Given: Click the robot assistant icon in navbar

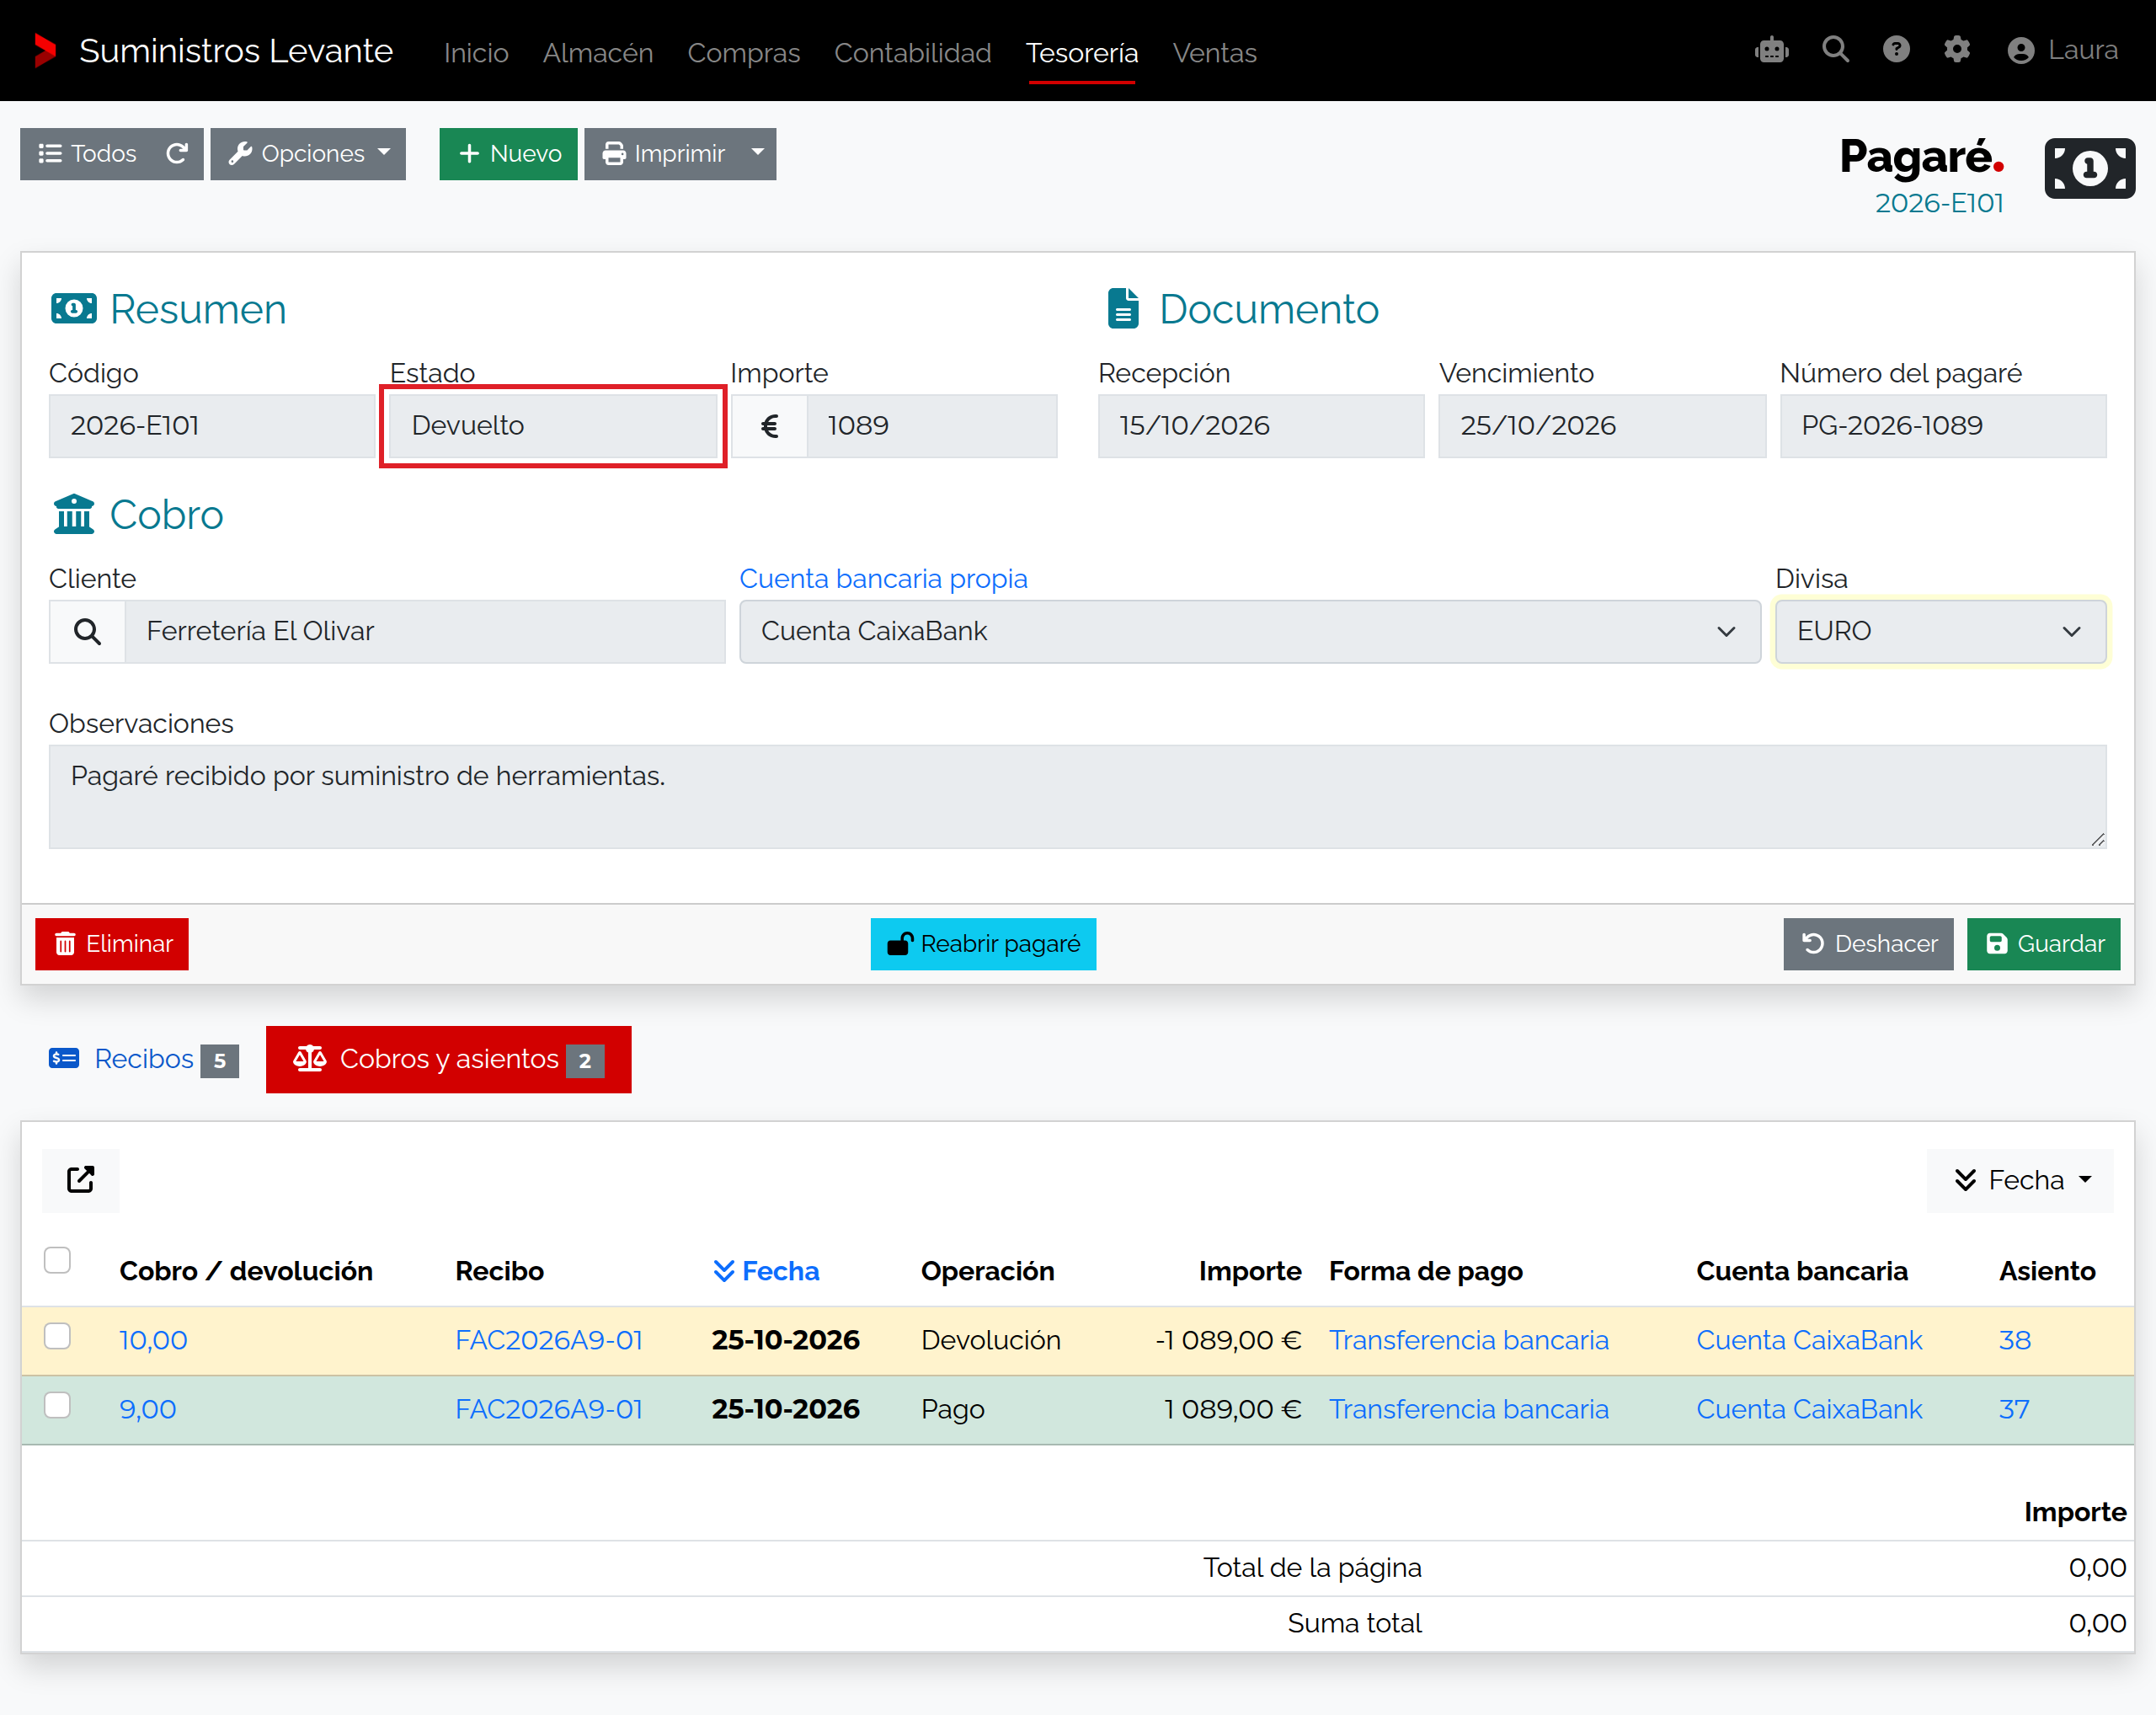Looking at the screenshot, I should pyautogui.click(x=1771, y=50).
